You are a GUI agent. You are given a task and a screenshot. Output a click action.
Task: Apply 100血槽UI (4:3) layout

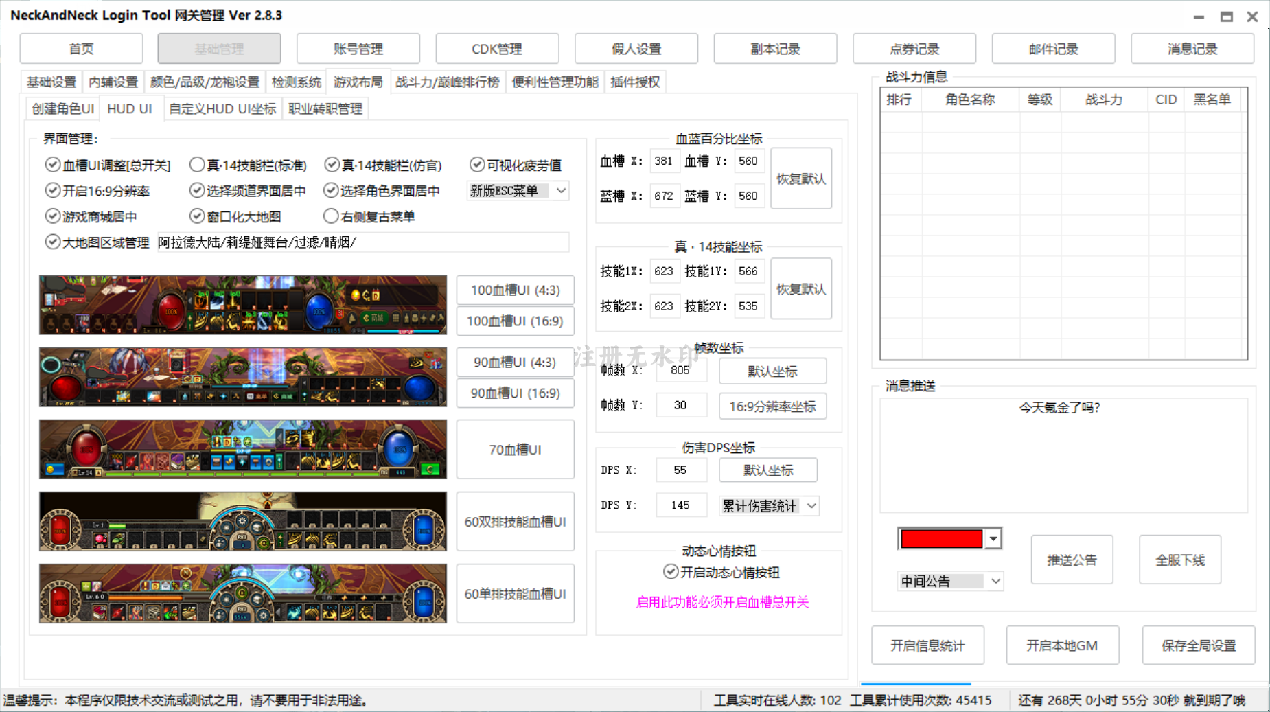click(515, 290)
